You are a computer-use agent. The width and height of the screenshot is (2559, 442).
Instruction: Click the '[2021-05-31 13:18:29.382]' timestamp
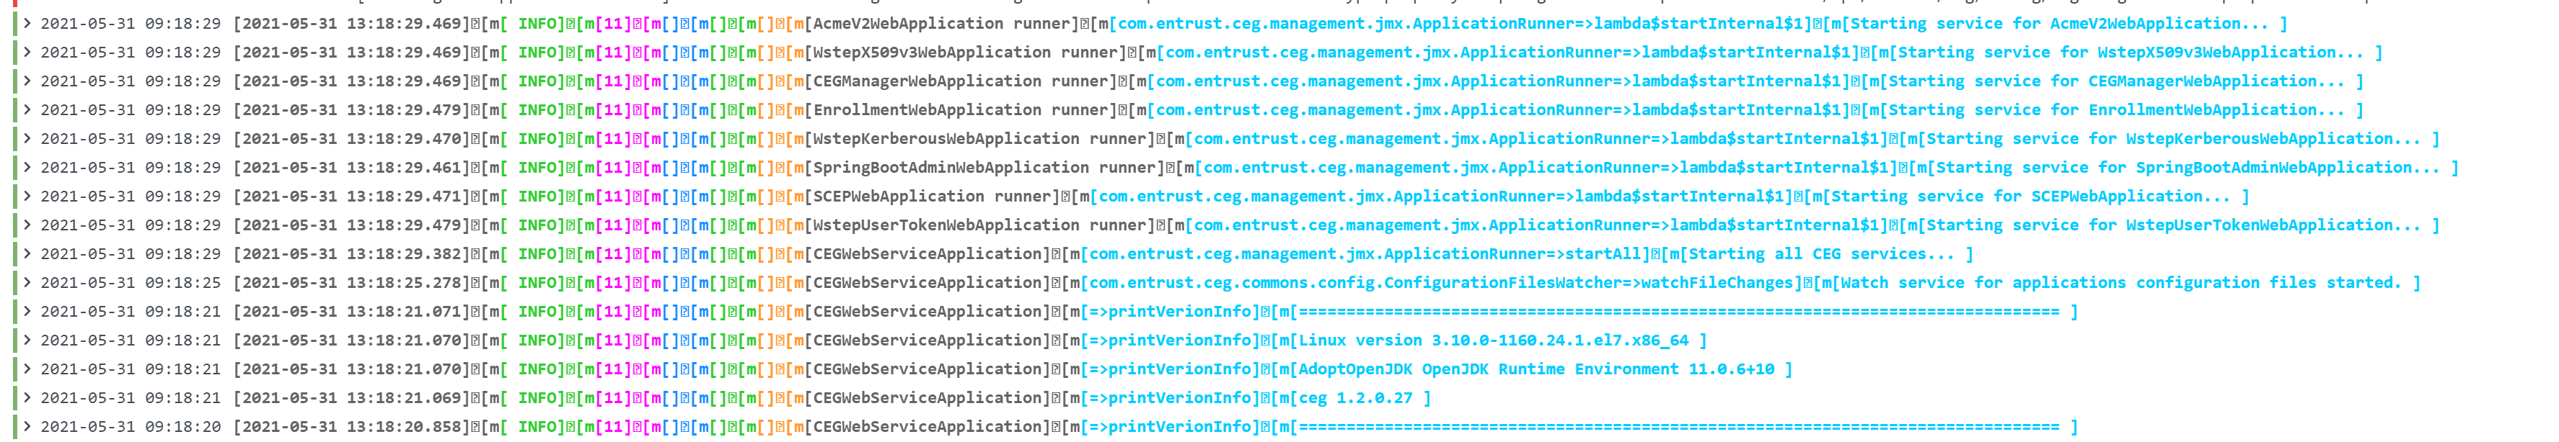coord(353,253)
